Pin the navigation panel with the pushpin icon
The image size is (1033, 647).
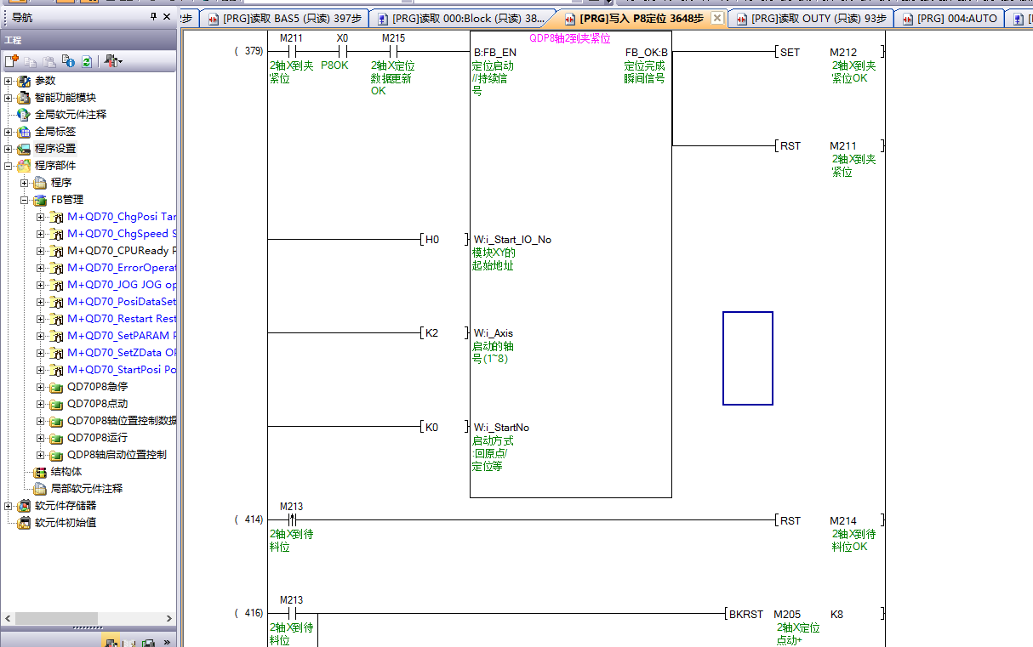click(x=153, y=17)
